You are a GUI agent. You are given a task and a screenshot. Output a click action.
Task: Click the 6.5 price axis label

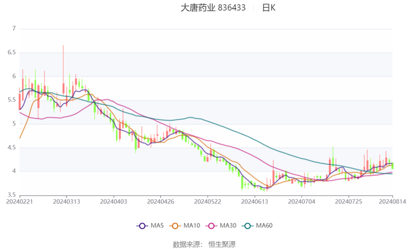(11, 52)
